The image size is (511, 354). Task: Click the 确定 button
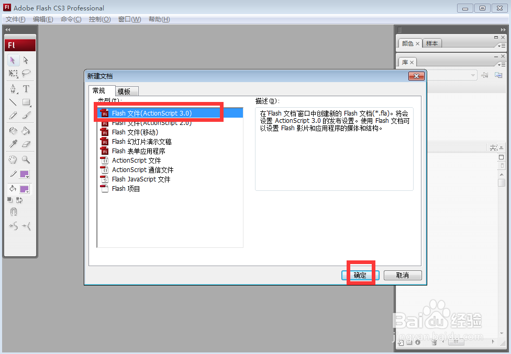click(x=360, y=275)
